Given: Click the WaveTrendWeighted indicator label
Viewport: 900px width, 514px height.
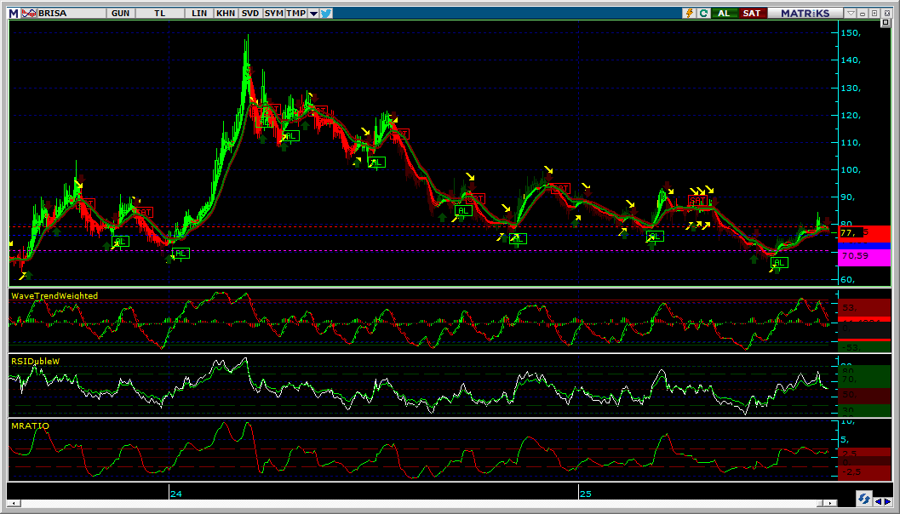Looking at the screenshot, I should (54, 295).
